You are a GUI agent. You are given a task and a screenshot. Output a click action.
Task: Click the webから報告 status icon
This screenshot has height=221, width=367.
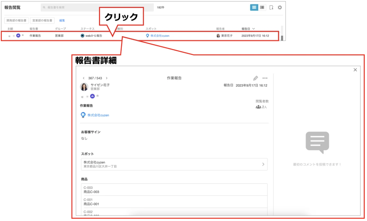(83, 36)
